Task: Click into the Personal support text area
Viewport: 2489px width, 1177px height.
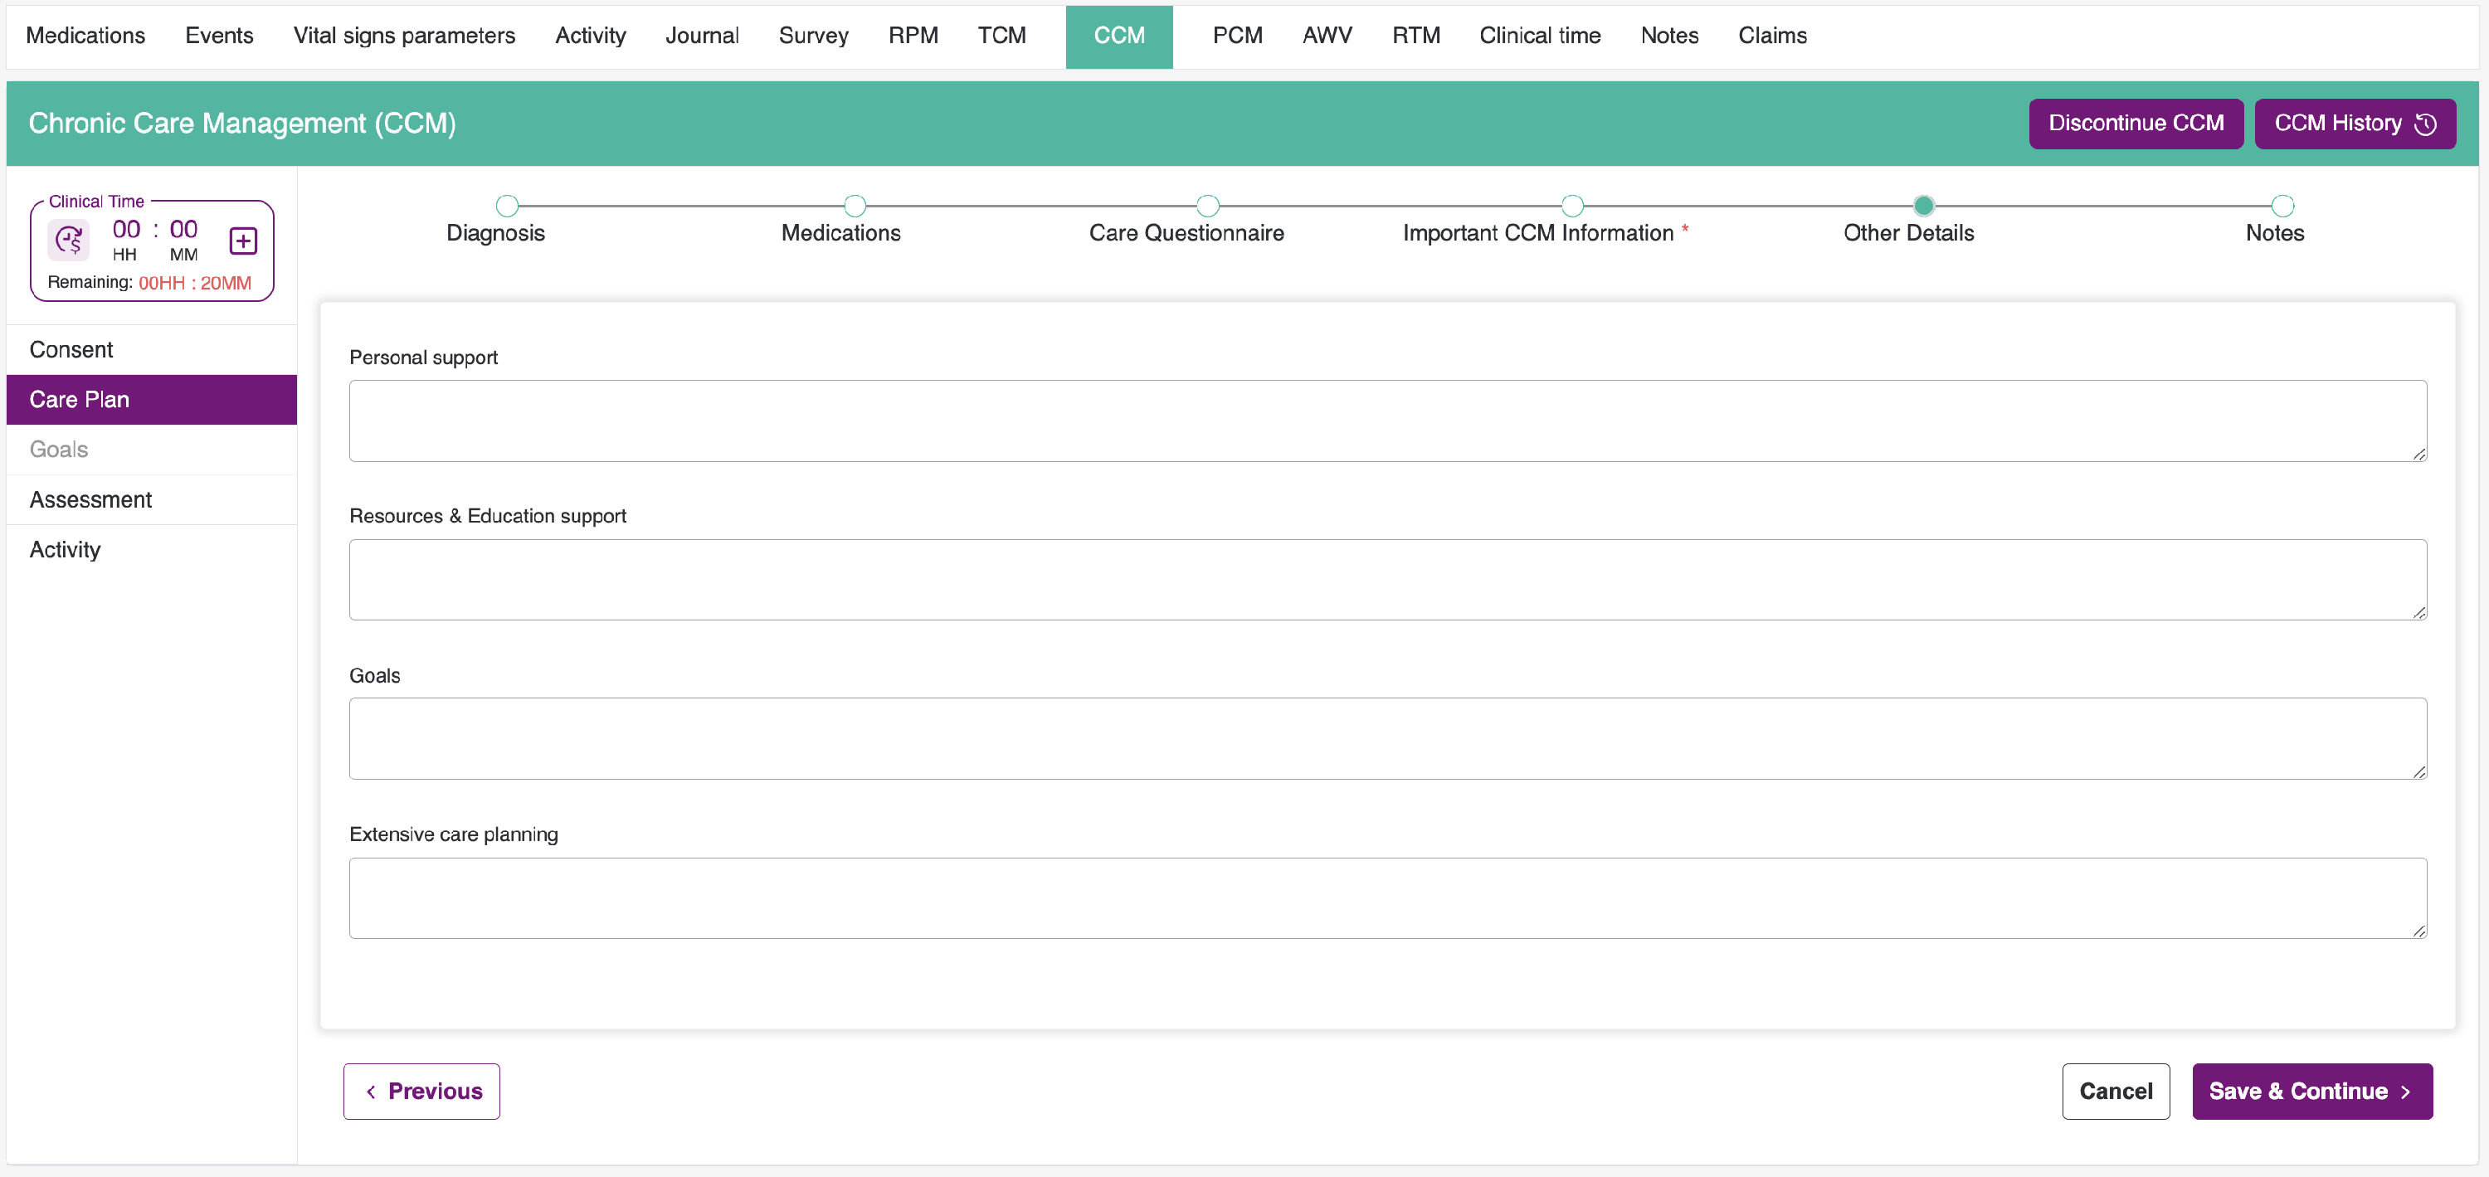Action: (1386, 421)
